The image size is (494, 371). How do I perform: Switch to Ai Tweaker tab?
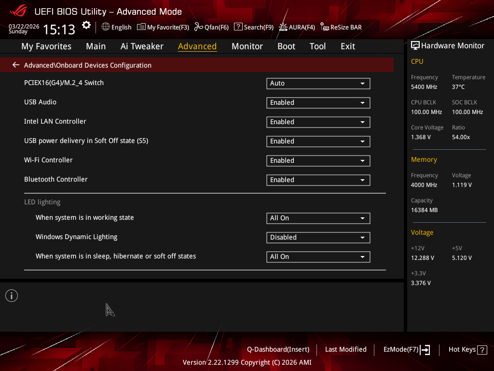point(142,46)
